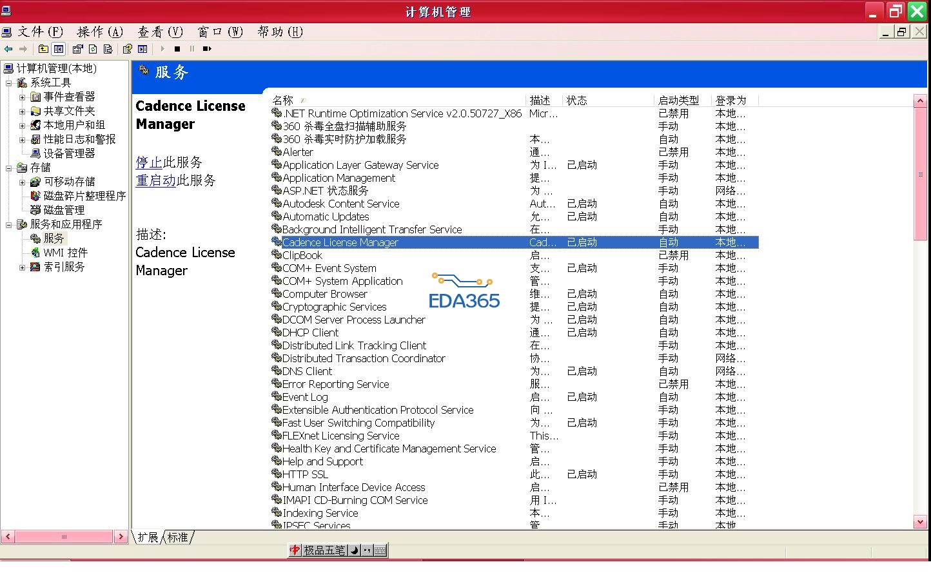Click the 停止 link to stop the service

point(149,162)
